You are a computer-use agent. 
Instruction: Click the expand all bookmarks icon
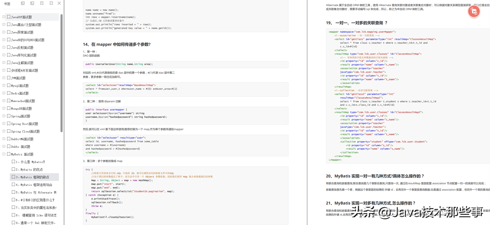tap(23, 3)
